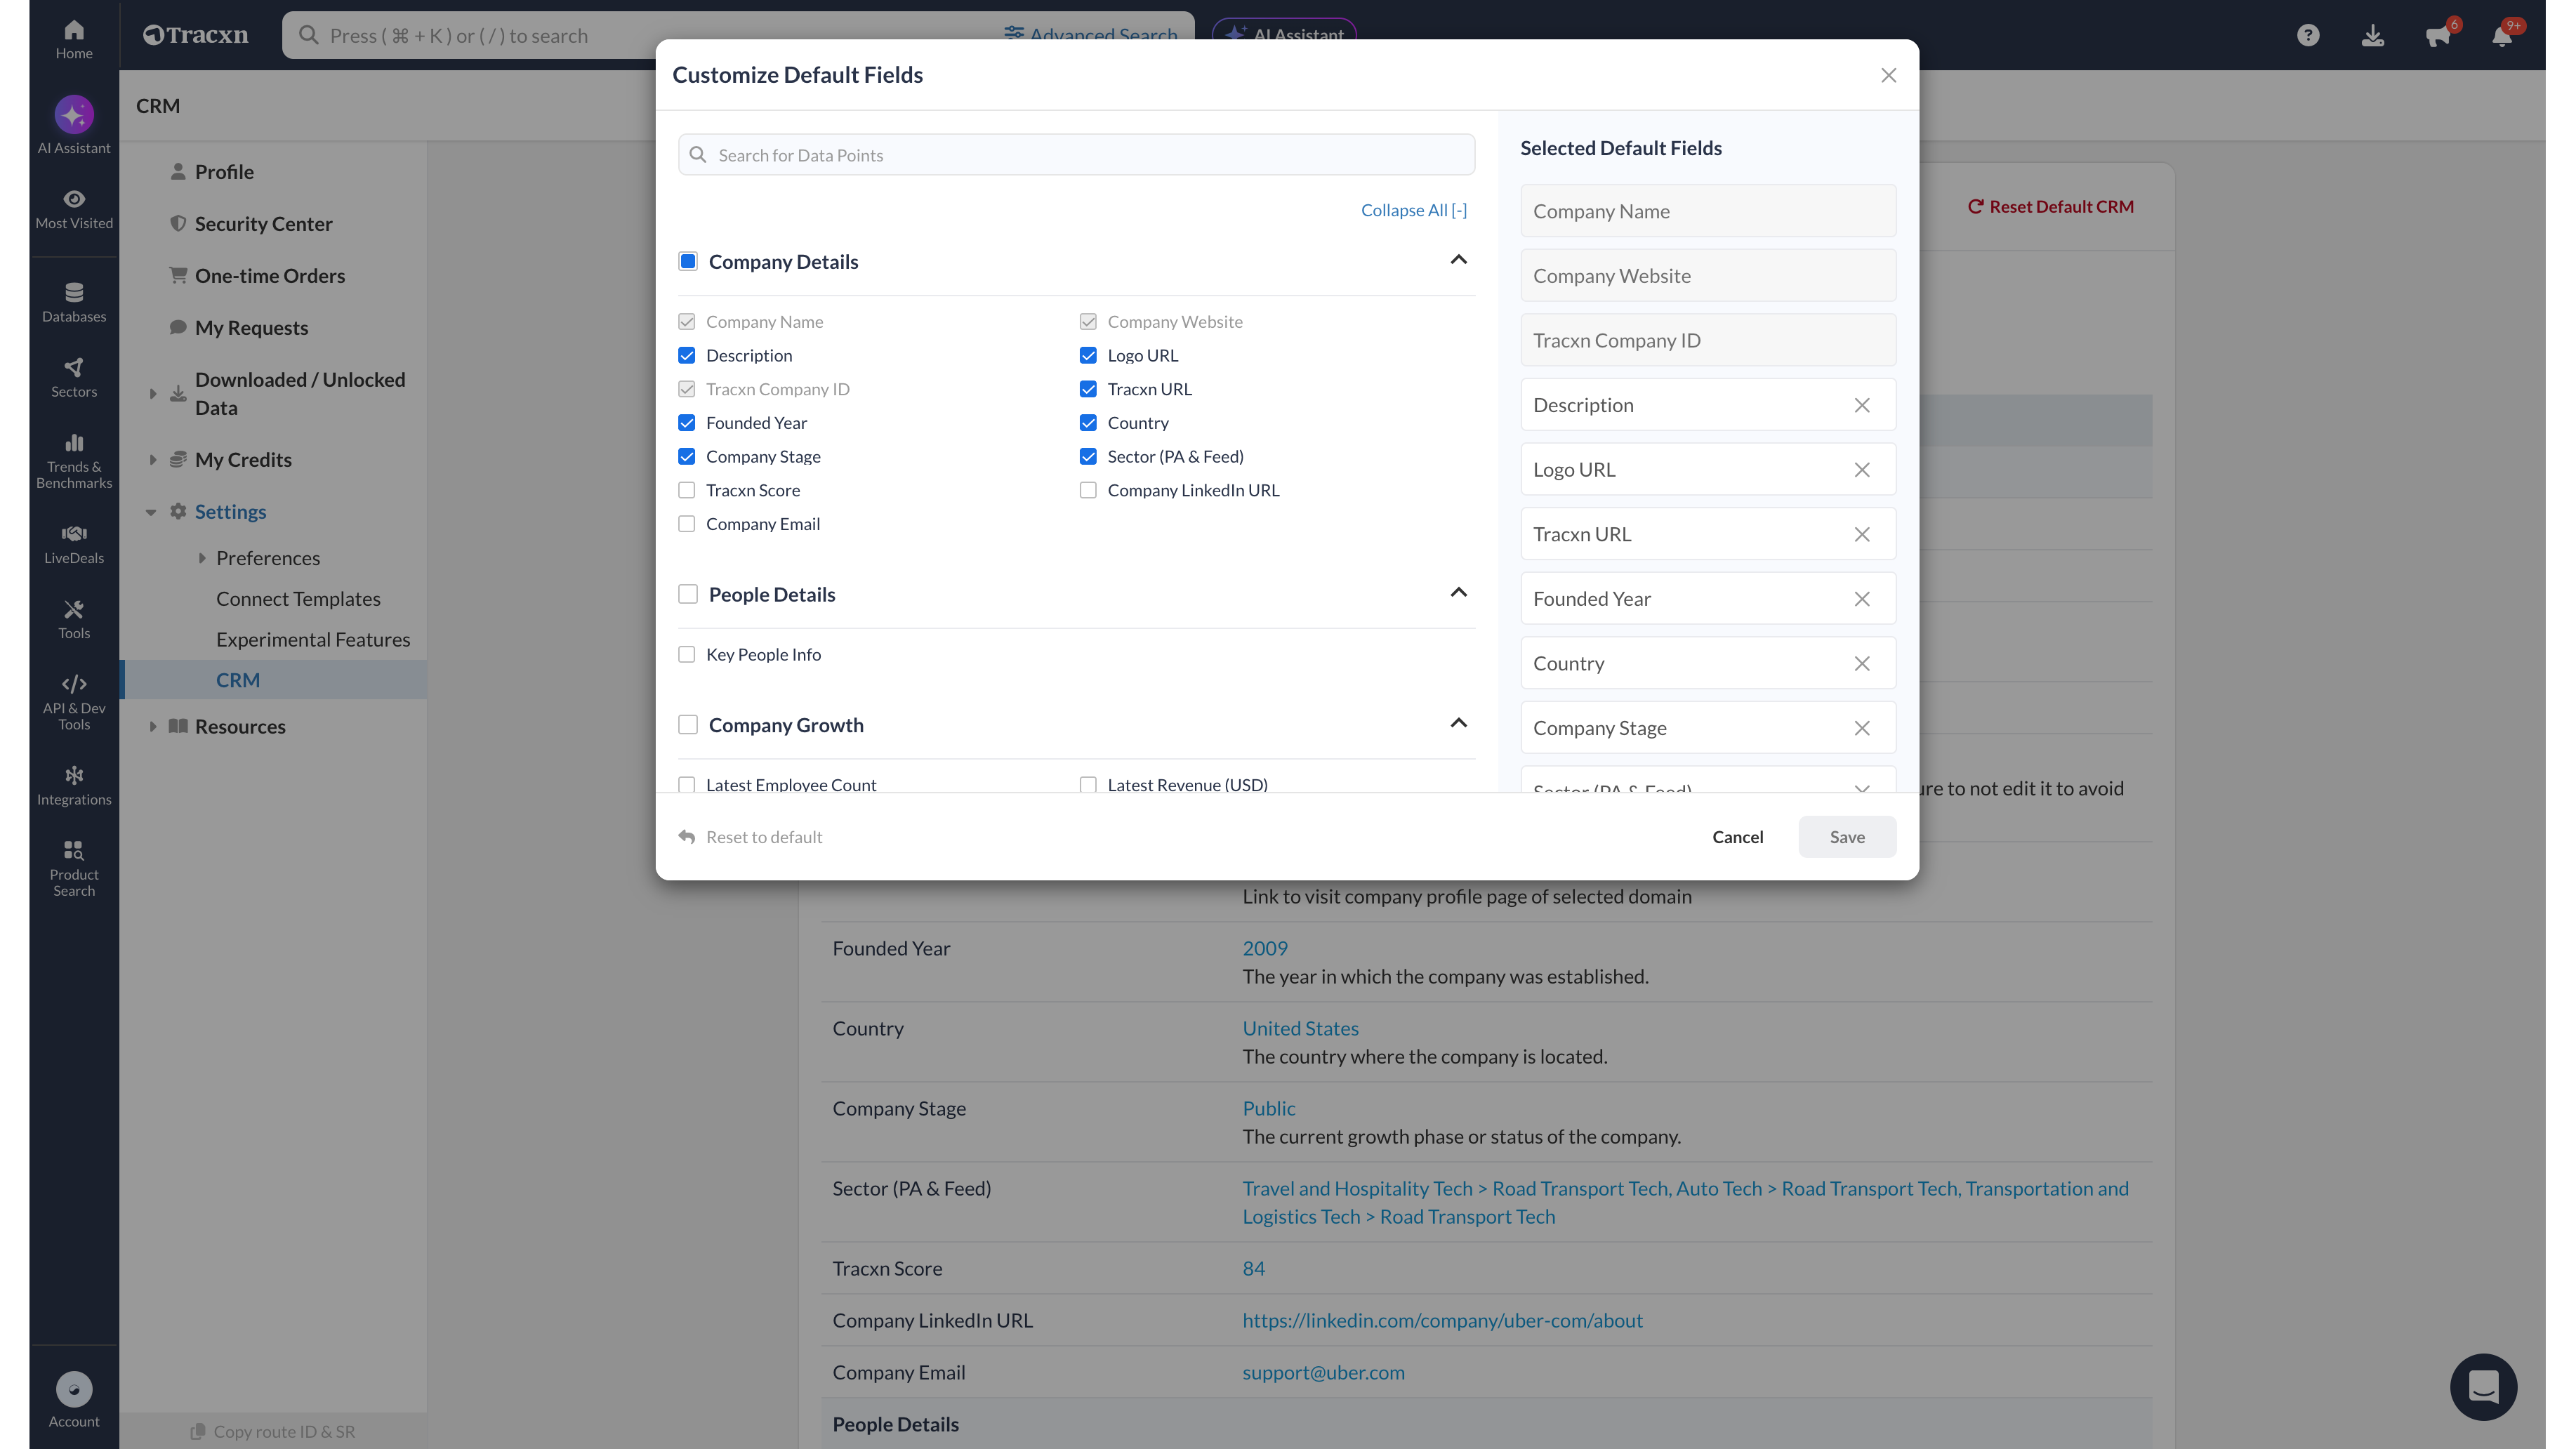Image resolution: width=2576 pixels, height=1449 pixels.
Task: Collapse the Settings tree arrow
Action: coord(151,512)
